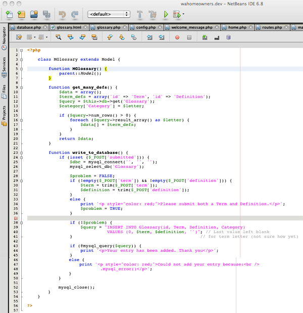Screen dimensions: 303x313
Task: Open the <default> configuration combo box
Action: click(x=109, y=14)
